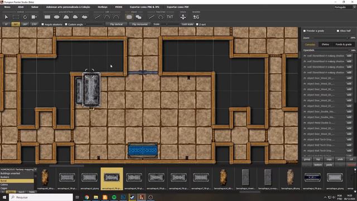357x201 pixels.
Task: Click the Flip Vertical button
Action: [117, 24]
